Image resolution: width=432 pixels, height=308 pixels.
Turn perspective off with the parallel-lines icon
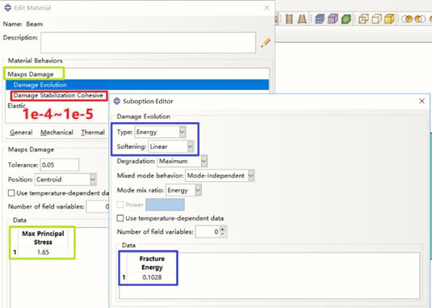point(289,19)
